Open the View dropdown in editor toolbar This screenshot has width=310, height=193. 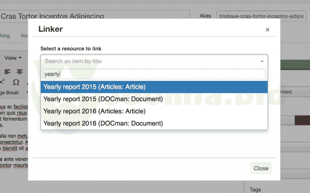[13, 58]
